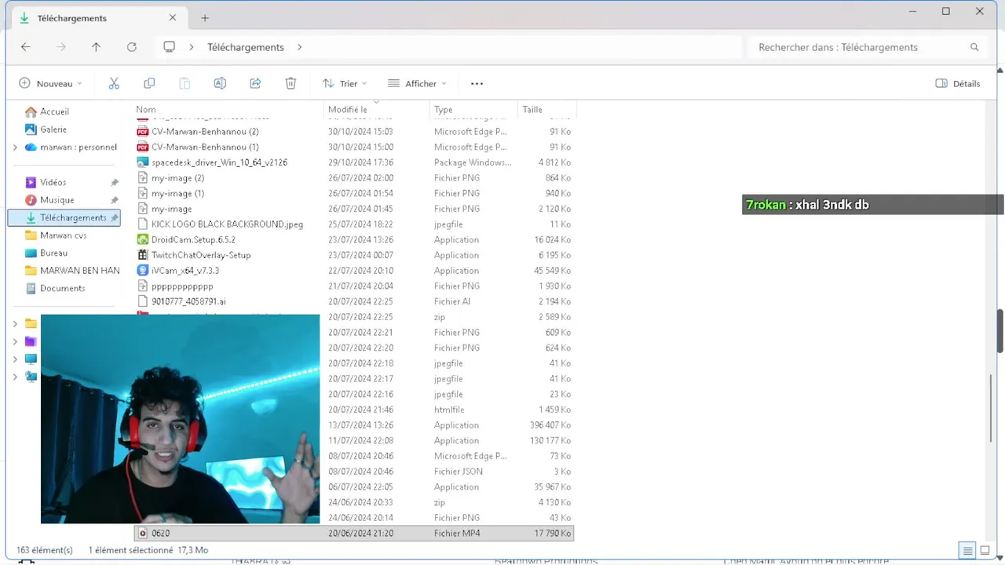Open Marwan cvs folder in sidebar
1005x565 pixels.
coord(56,235)
